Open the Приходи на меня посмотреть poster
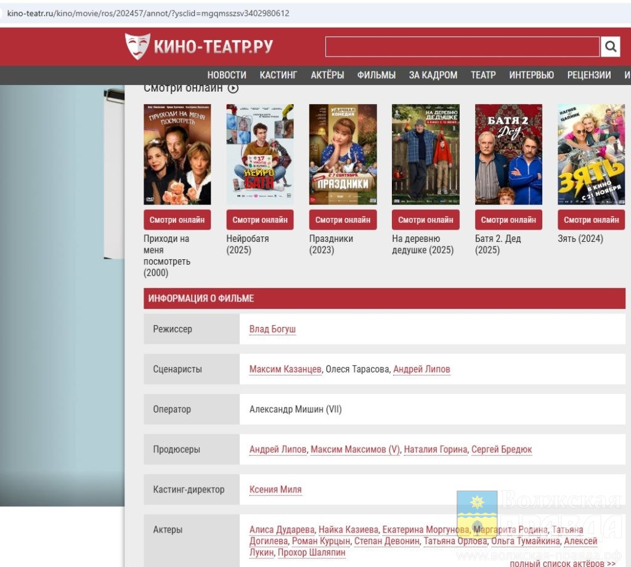The width and height of the screenshot is (631, 567). pyautogui.click(x=177, y=154)
